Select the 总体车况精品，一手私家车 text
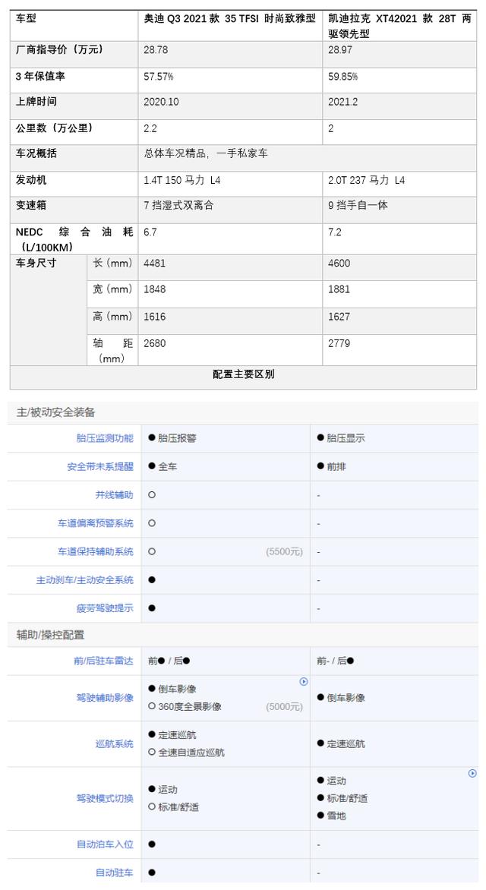The height and width of the screenshot is (890, 486). [206, 153]
